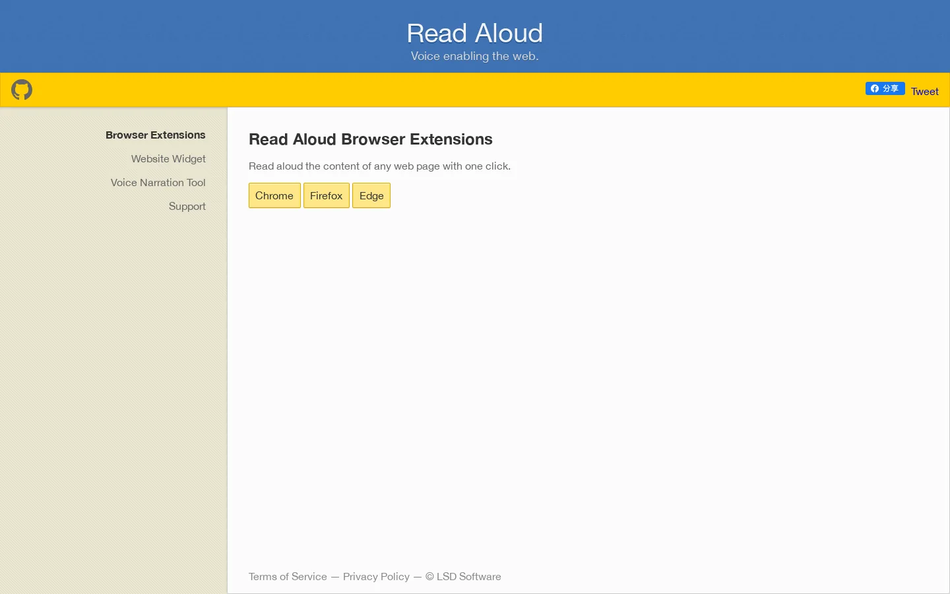Open Terms of Service link

click(288, 576)
